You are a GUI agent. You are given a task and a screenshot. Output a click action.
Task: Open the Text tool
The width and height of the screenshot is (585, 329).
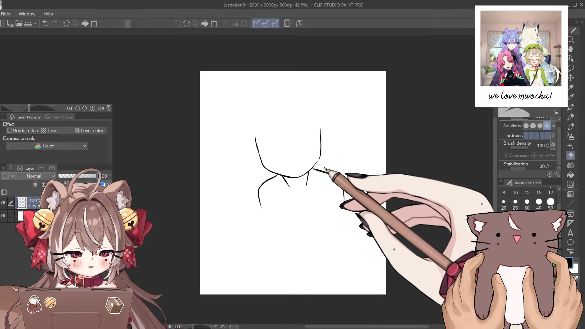[x=571, y=233]
